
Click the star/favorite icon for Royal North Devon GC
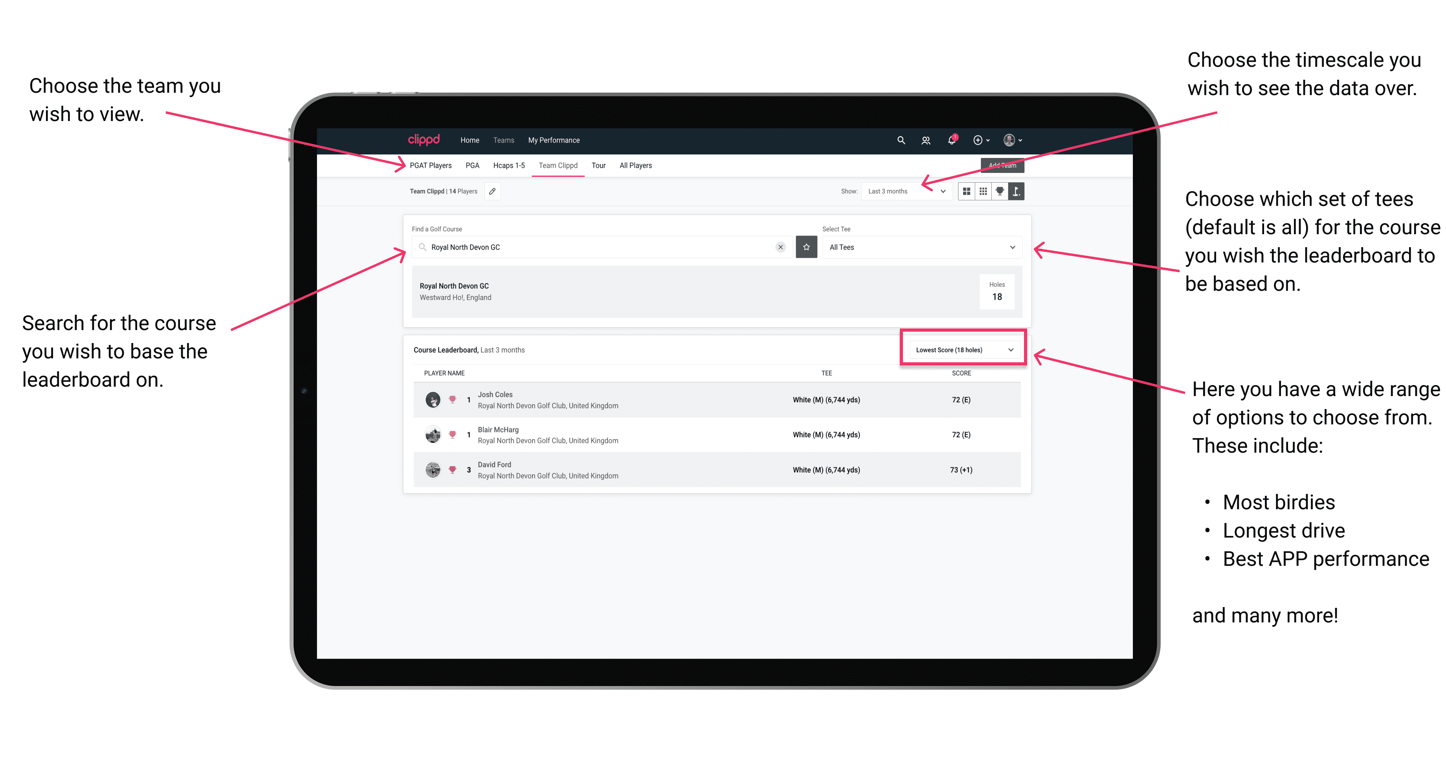click(806, 246)
